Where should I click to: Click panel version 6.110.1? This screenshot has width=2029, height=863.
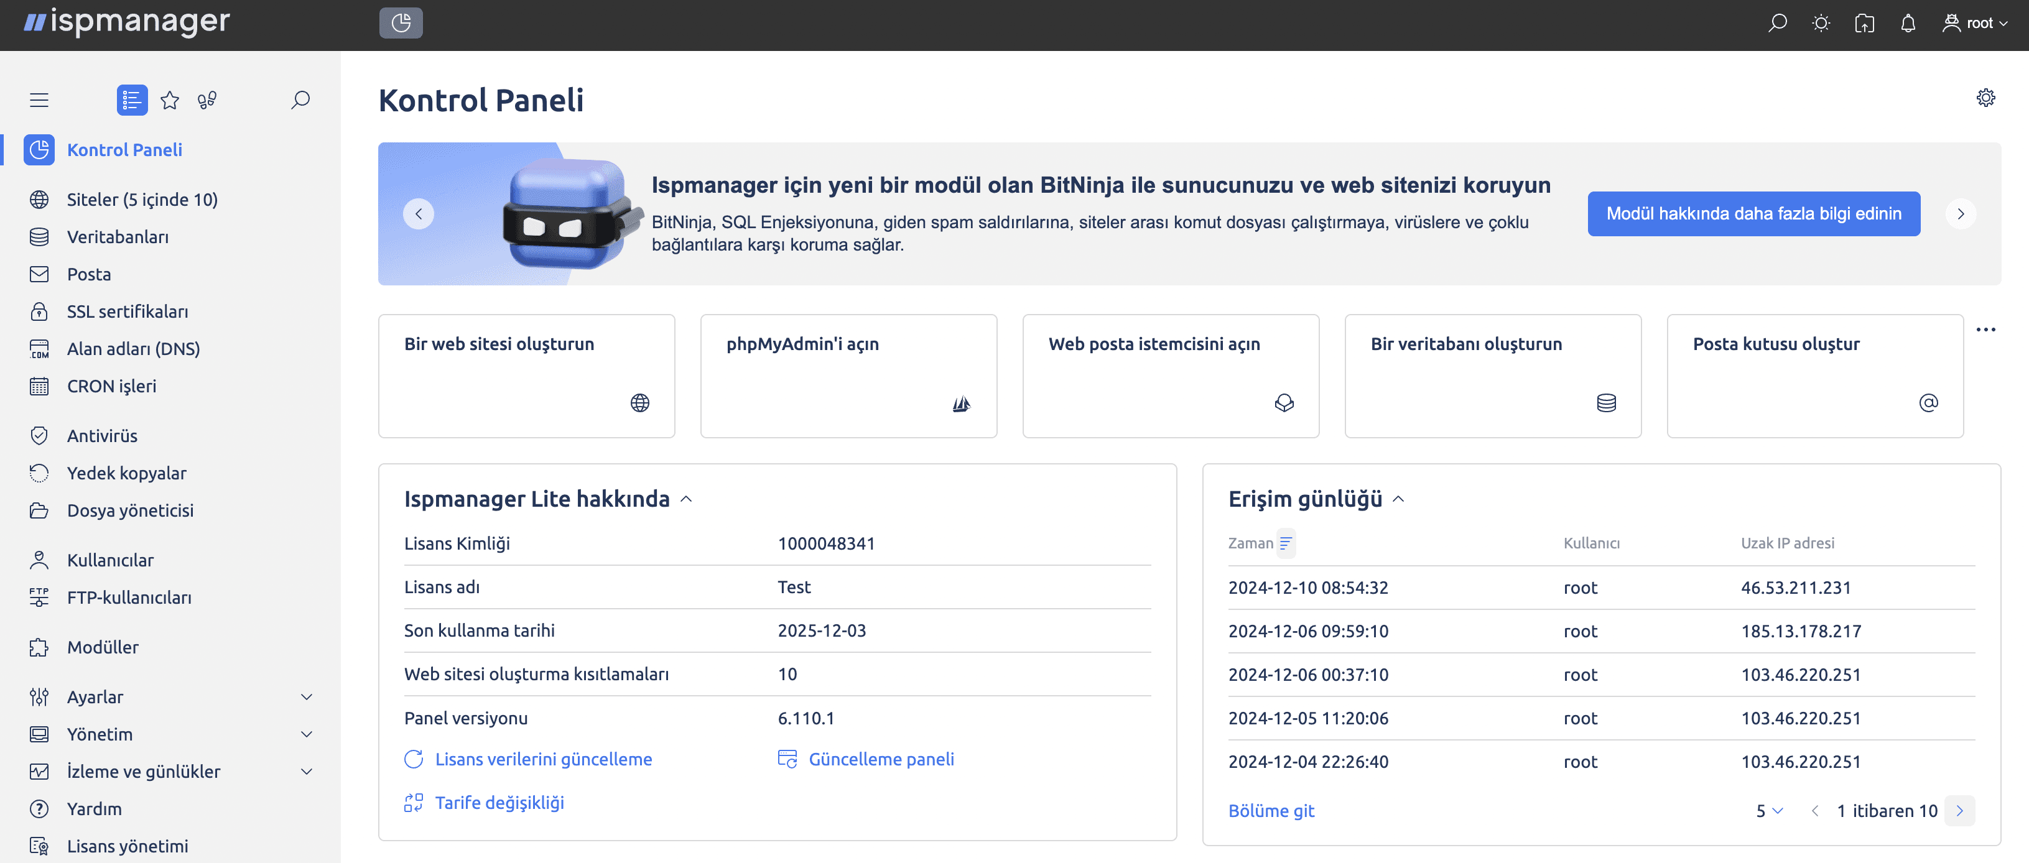806,718
